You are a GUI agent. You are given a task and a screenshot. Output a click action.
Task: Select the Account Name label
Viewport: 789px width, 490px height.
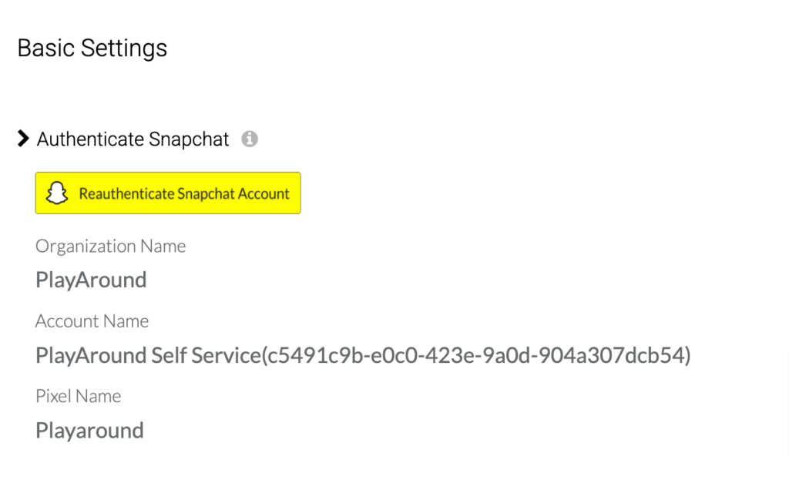click(92, 321)
